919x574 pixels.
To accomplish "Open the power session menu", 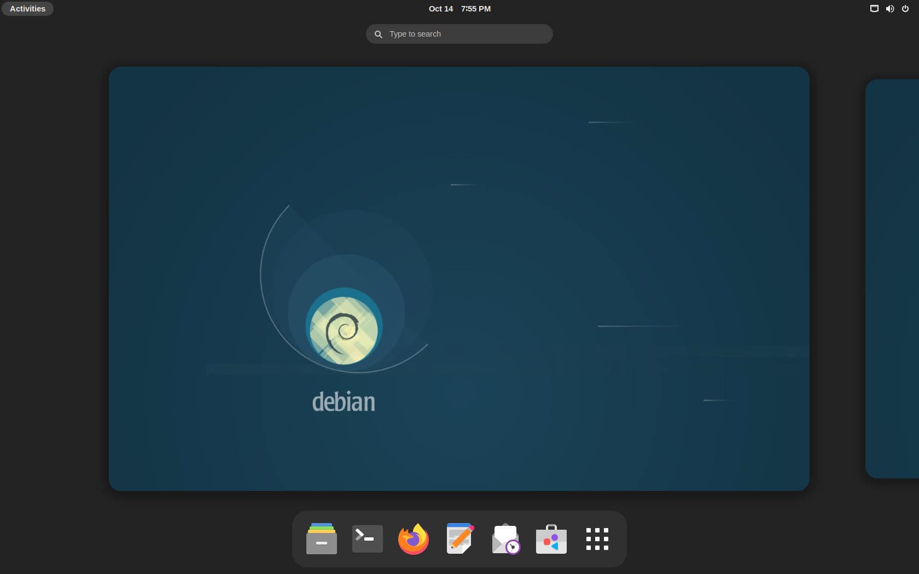I will tap(906, 9).
